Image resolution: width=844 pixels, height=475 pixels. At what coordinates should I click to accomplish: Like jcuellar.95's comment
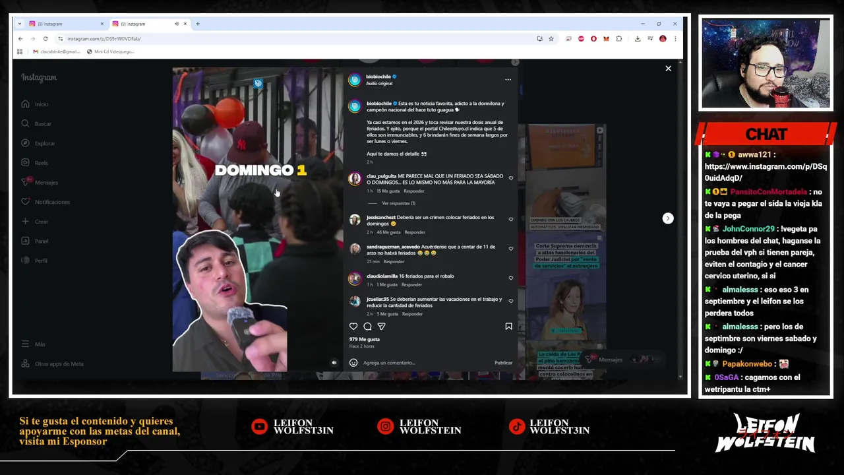coord(510,301)
